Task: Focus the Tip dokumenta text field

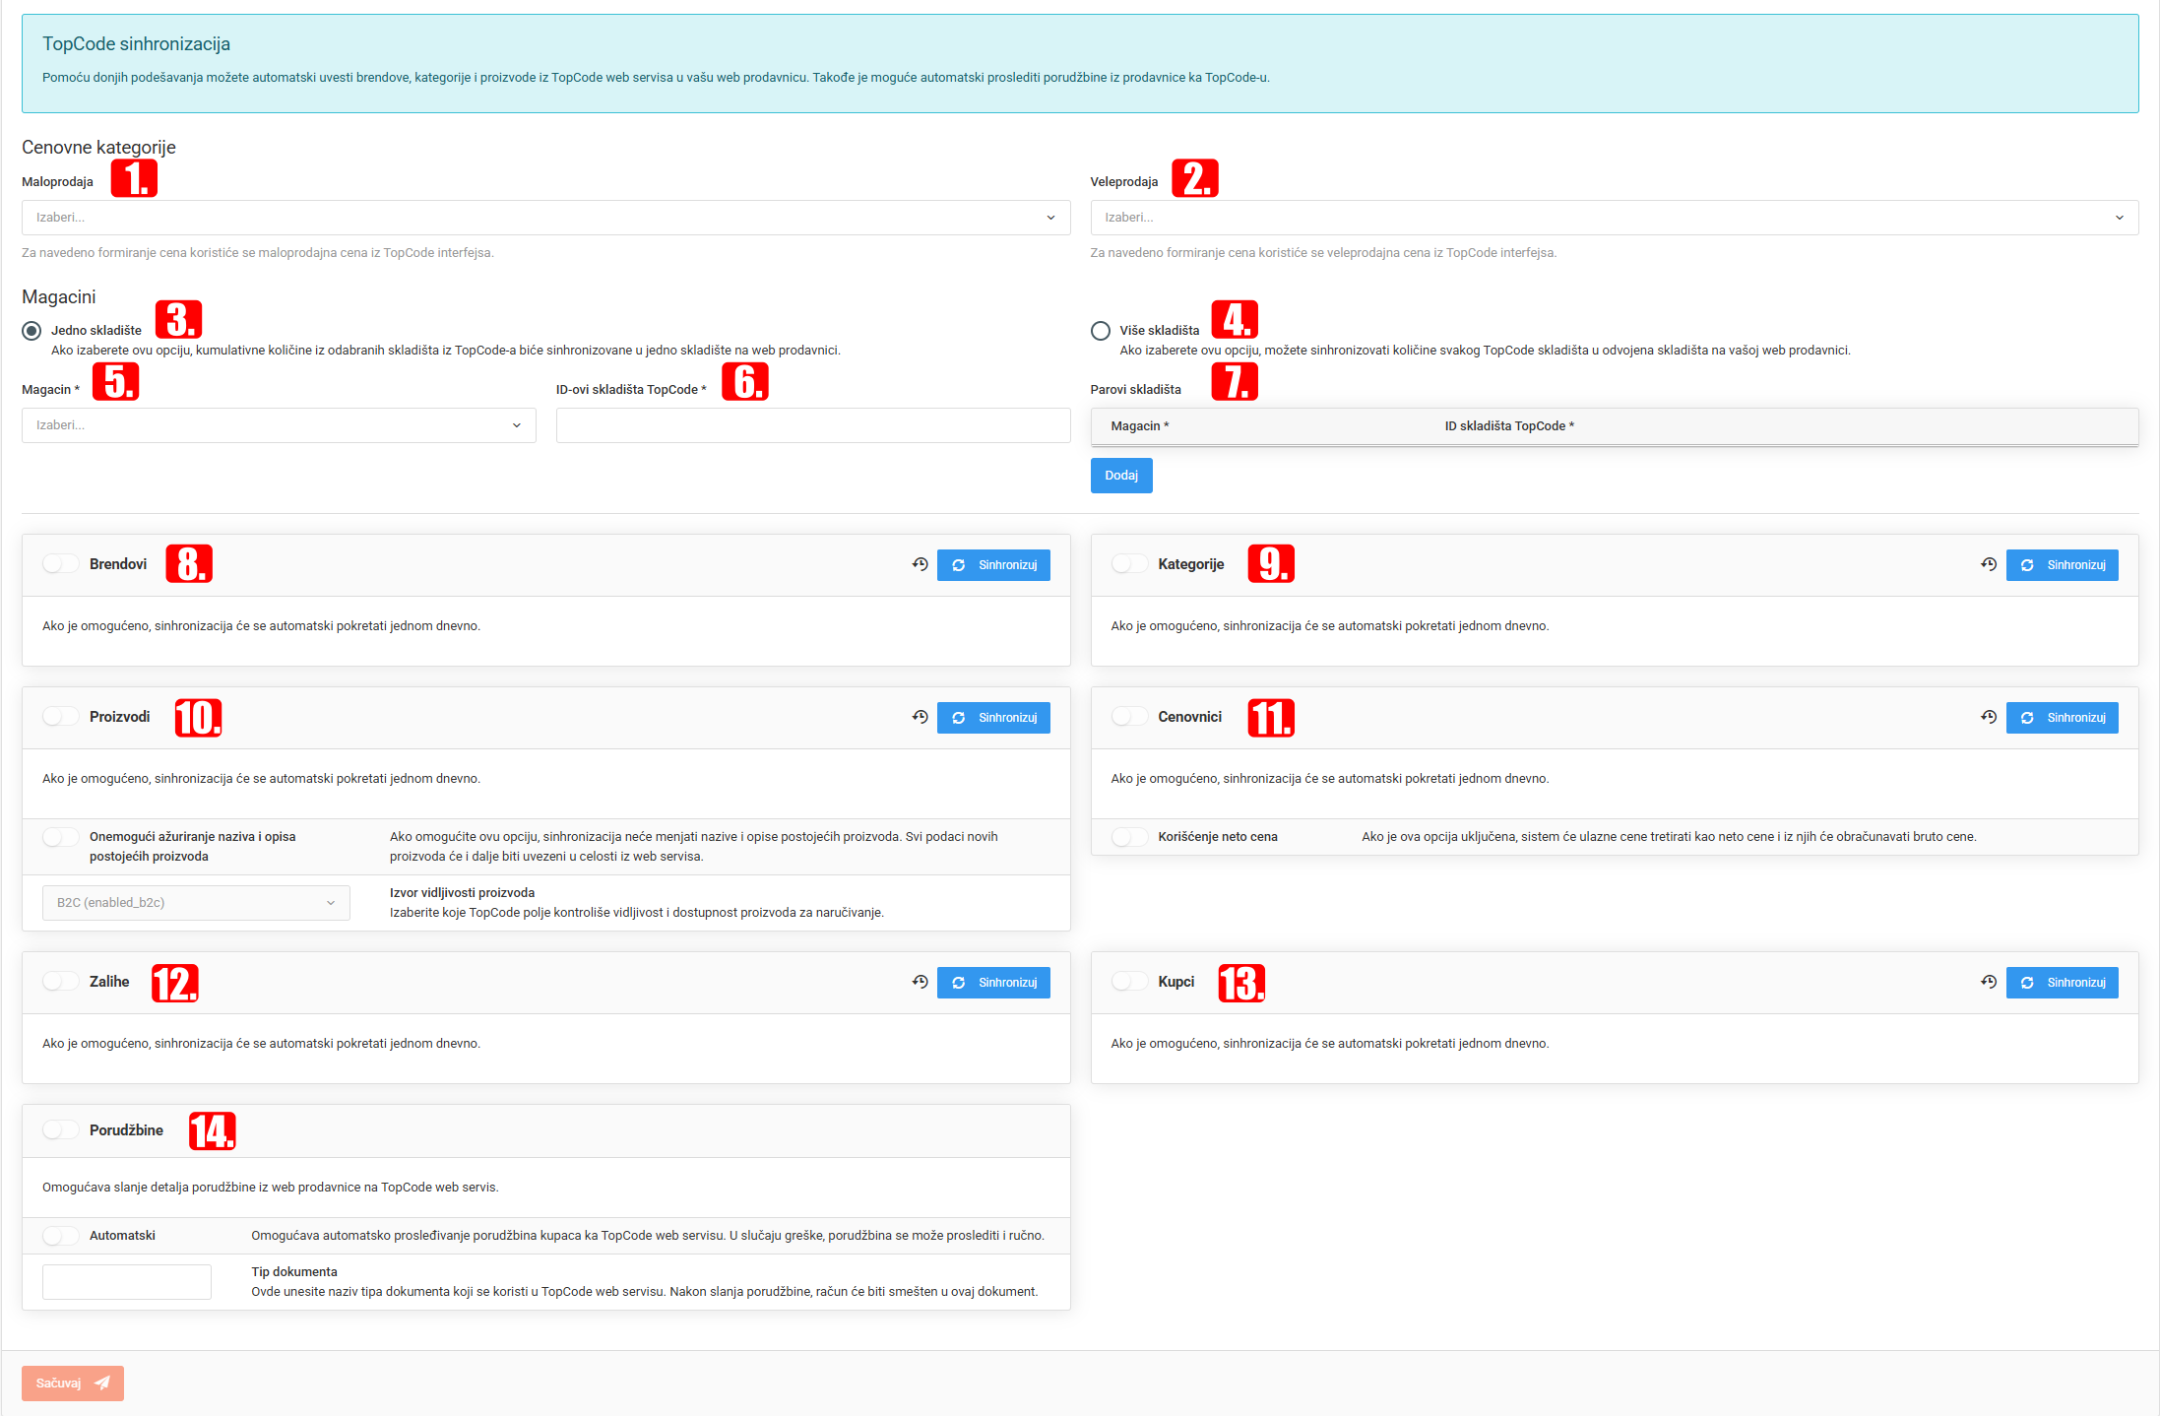Action: click(x=127, y=1282)
